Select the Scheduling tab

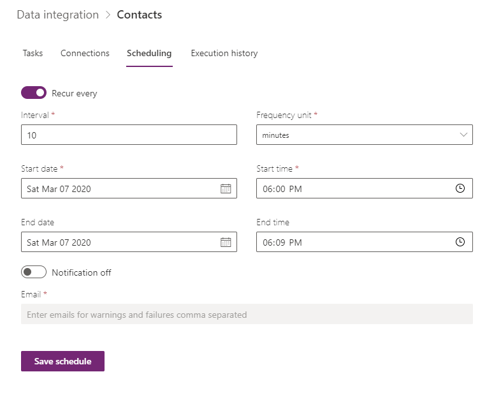pos(149,54)
